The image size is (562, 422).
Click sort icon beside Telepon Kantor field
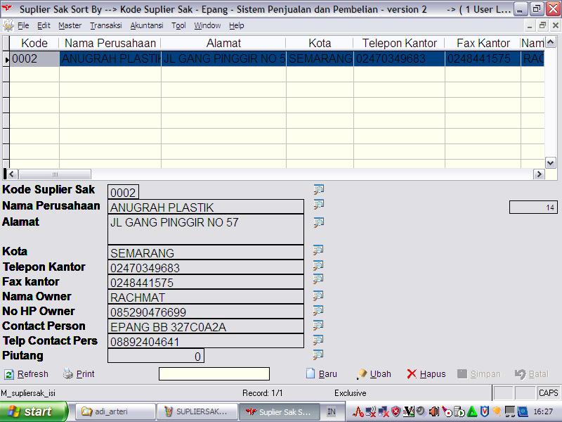coord(318,266)
